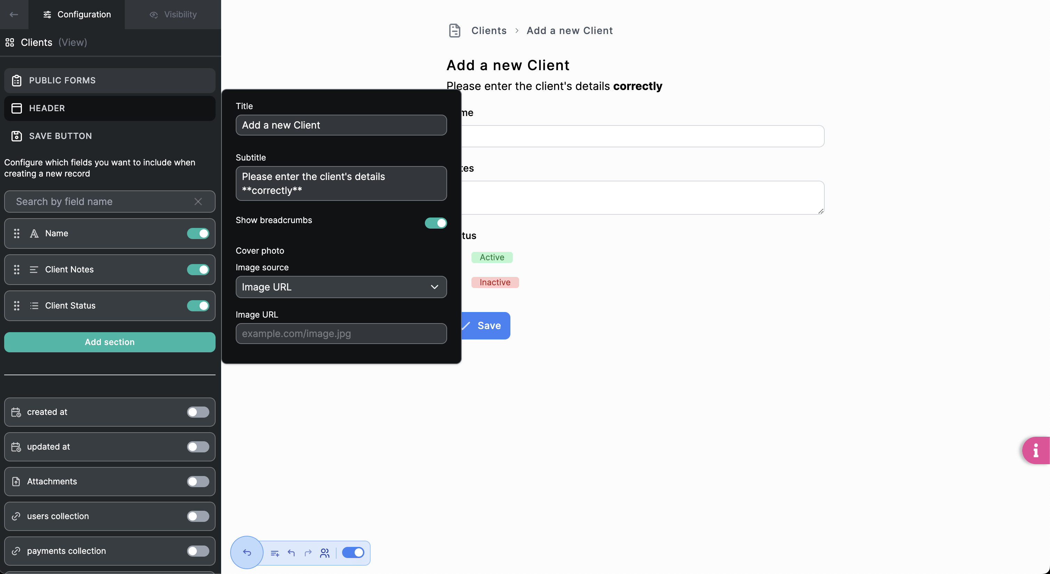Click the Image URL input field

[x=341, y=334]
